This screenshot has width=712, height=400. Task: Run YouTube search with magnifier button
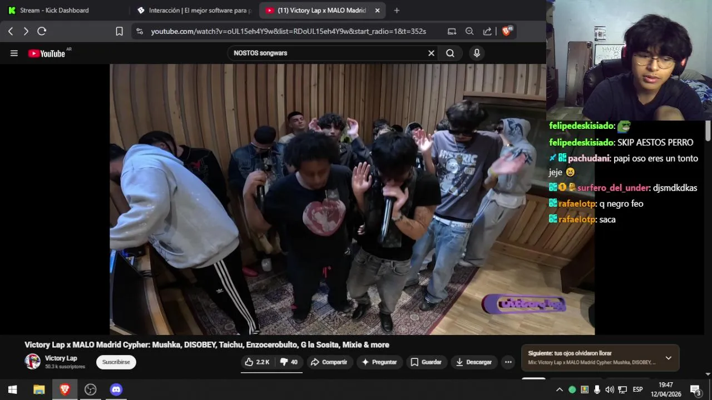(450, 53)
